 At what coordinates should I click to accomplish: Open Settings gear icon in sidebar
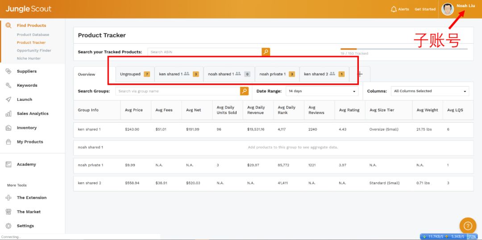[x=8, y=226]
